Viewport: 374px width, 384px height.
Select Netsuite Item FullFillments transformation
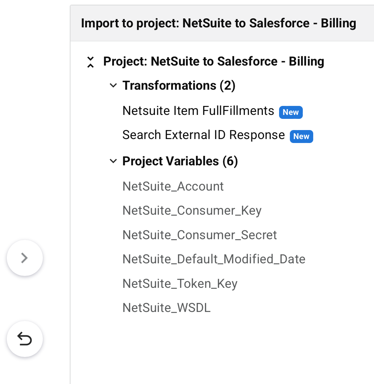pos(198,111)
